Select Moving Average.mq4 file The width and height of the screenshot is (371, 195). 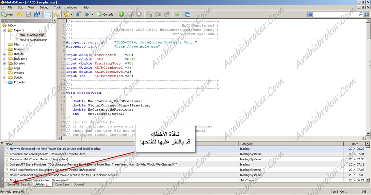coord(33,40)
